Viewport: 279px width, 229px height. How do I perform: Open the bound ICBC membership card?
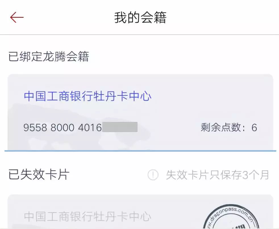tap(140, 112)
